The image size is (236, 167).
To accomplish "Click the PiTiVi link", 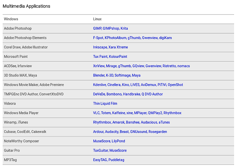I will (x=162, y=85).
